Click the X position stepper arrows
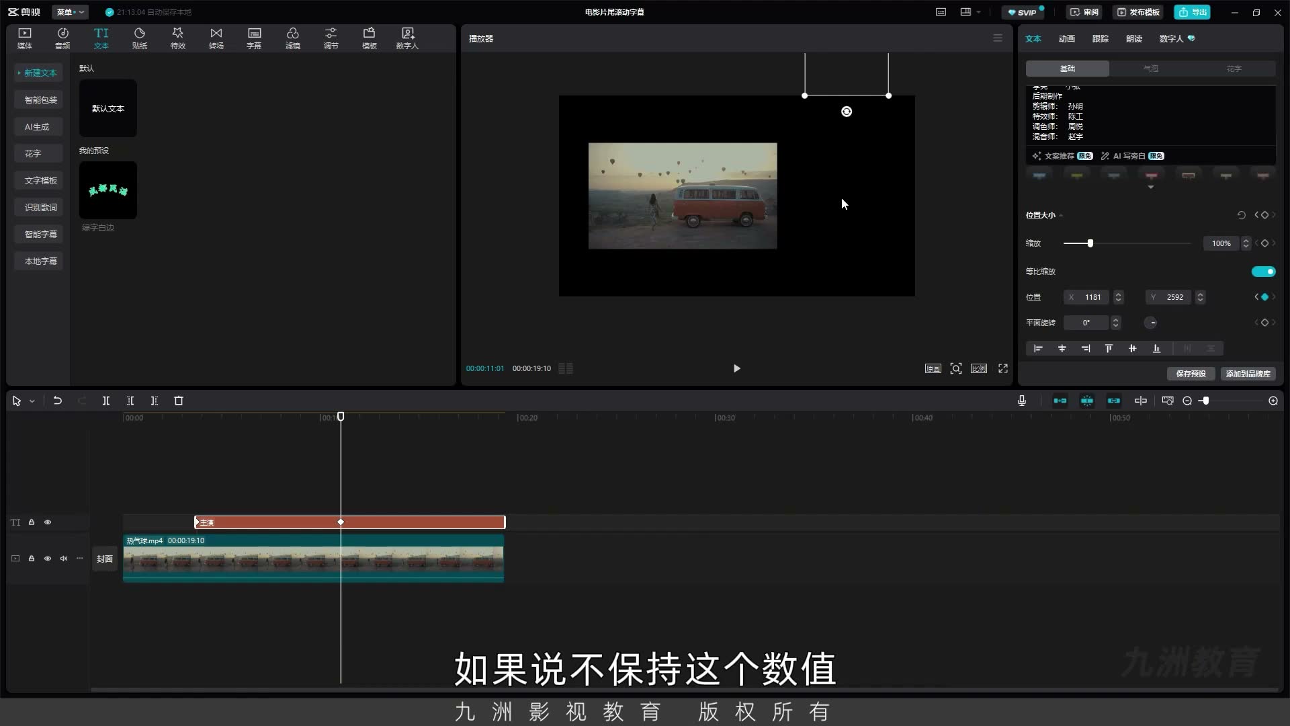 [x=1119, y=297]
